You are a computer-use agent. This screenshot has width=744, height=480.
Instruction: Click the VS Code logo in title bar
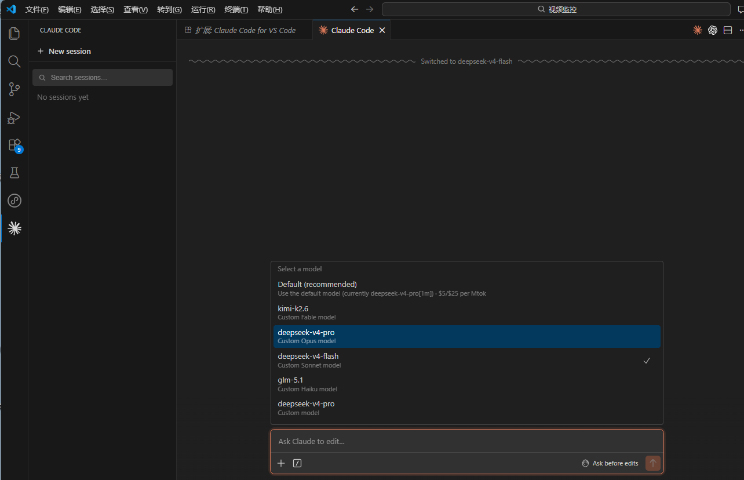(x=10, y=9)
